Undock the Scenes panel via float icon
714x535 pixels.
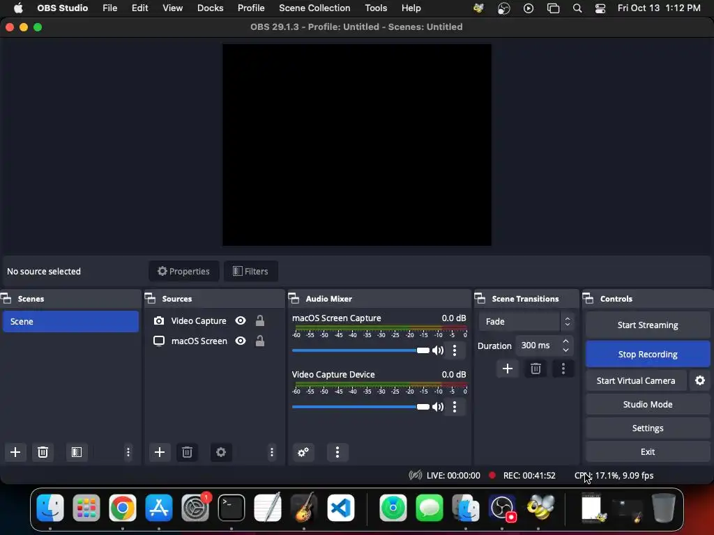coord(6,298)
